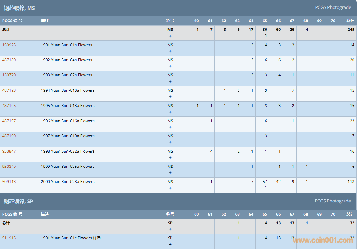This screenshot has width=357, height=249.
Task: Open PCGS number 150925 link
Action: click(x=9, y=45)
